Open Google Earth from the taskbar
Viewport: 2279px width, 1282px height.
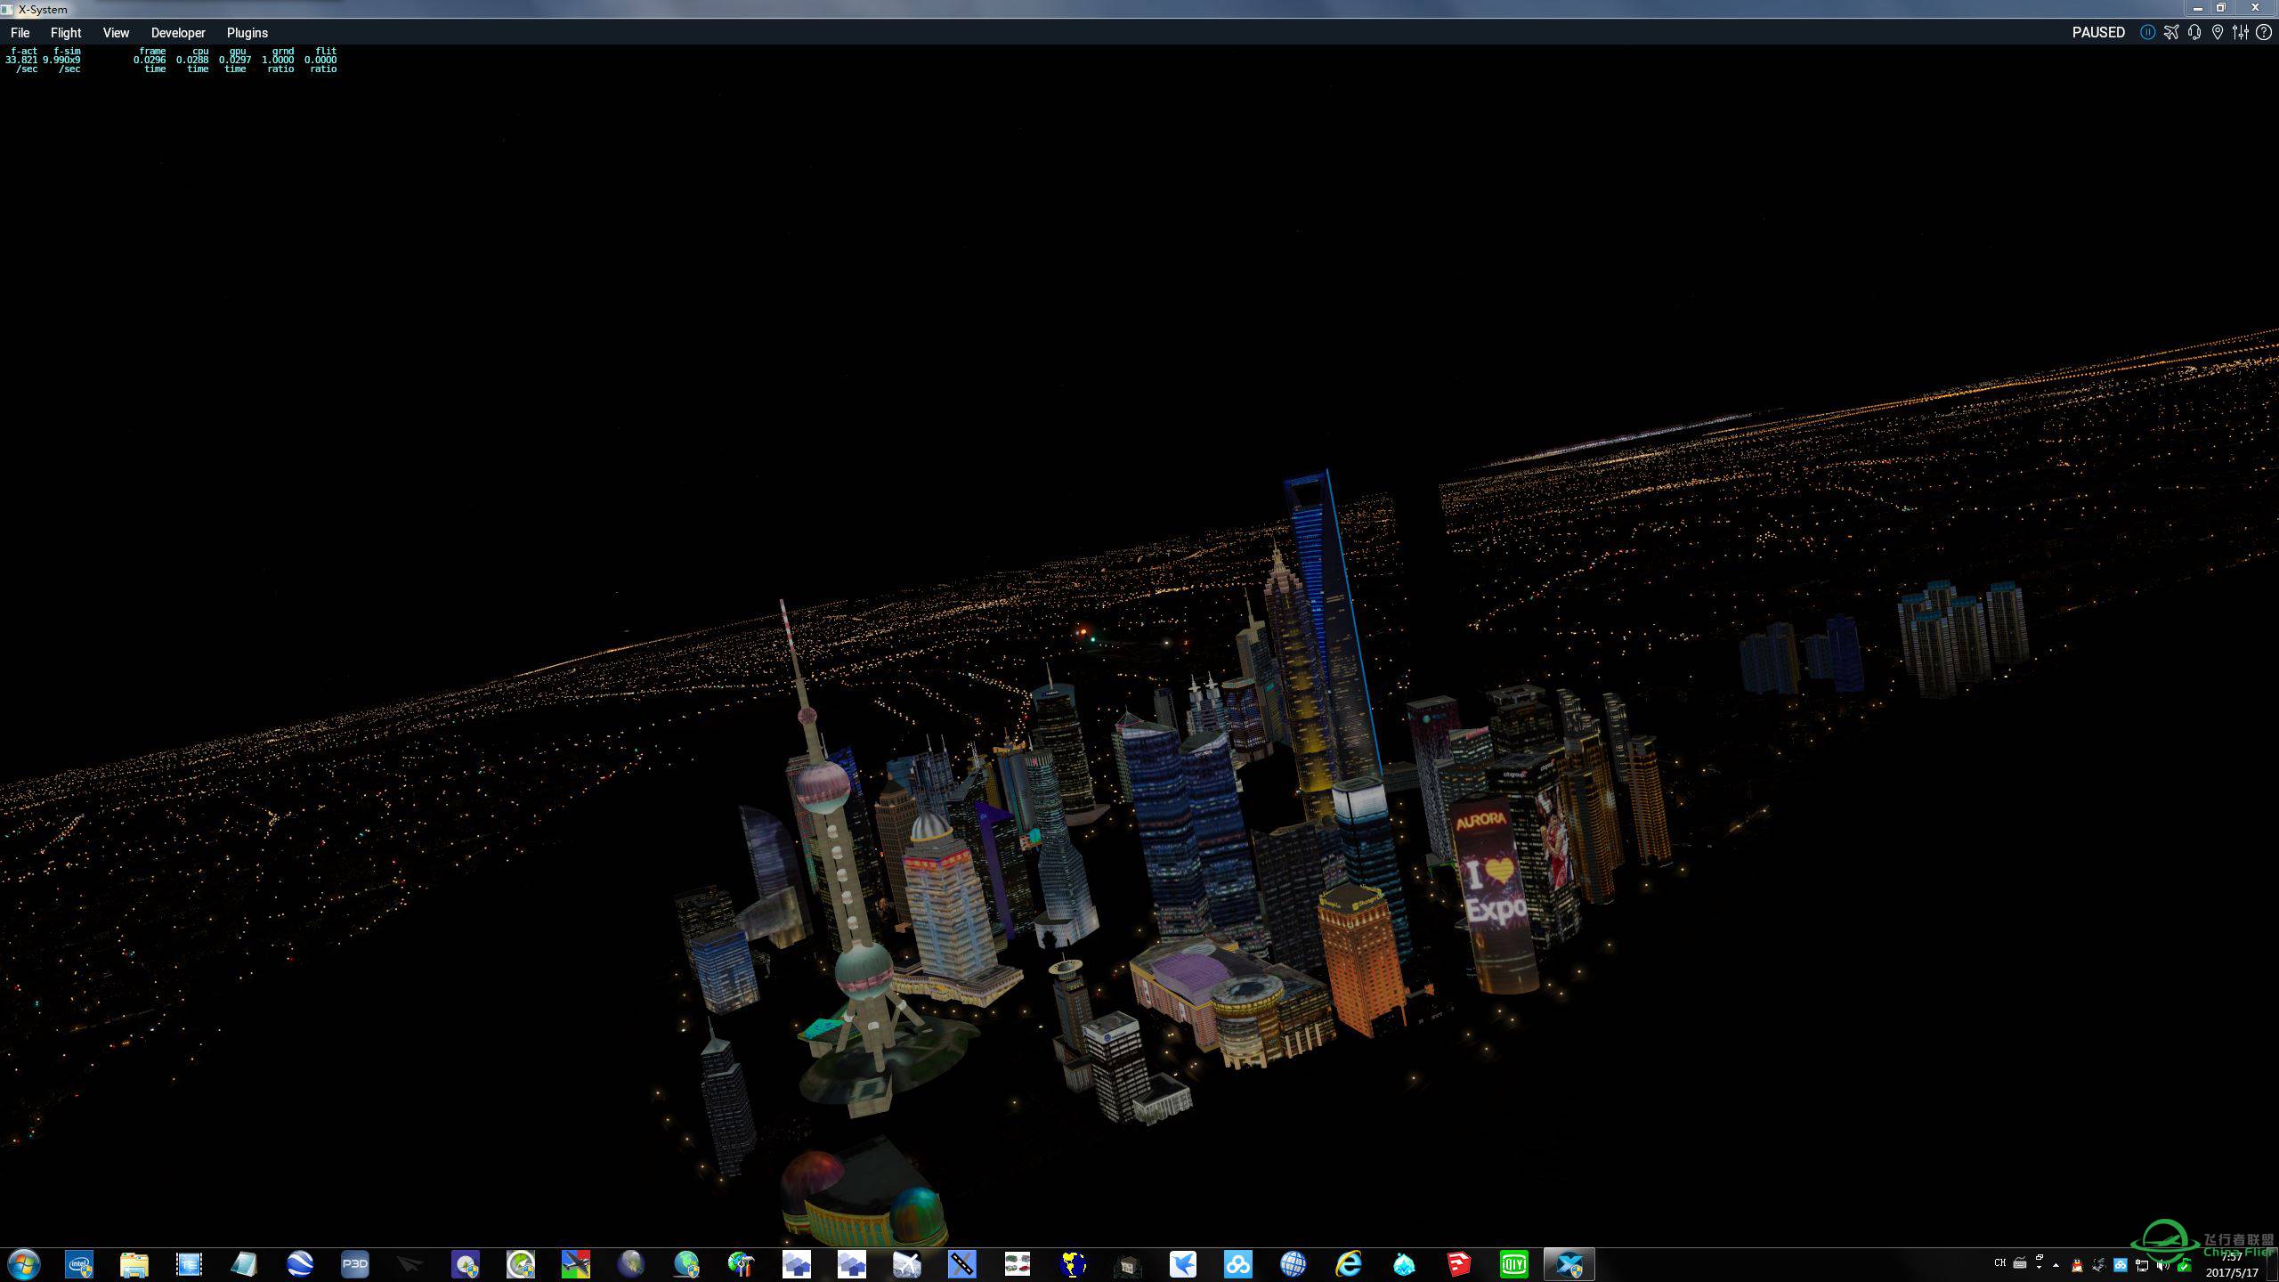pos(300,1264)
